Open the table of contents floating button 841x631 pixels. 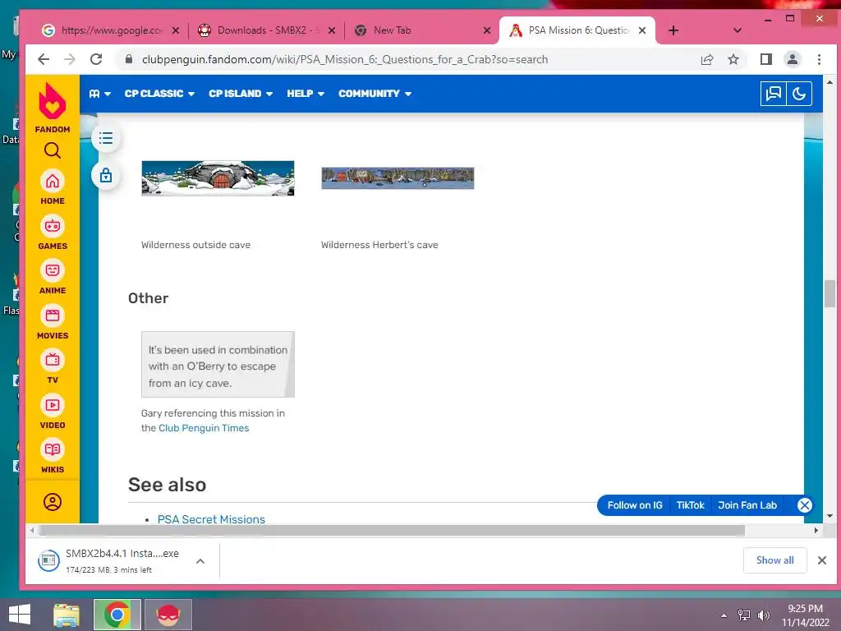pos(106,138)
